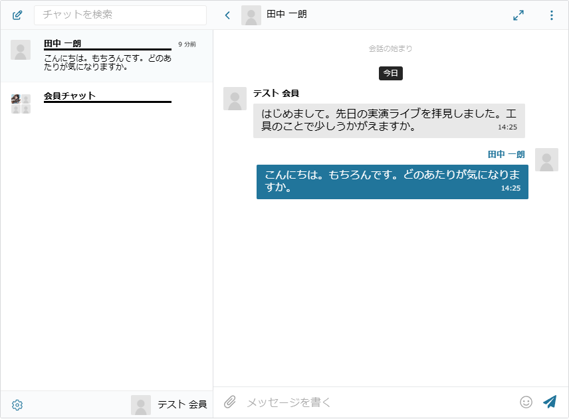Click the 会話の始まり label
This screenshot has width=569, height=419.
(390, 48)
